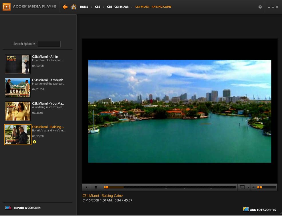Open the view mode dropdown arrow
The height and width of the screenshot is (216, 282).
click(x=248, y=187)
